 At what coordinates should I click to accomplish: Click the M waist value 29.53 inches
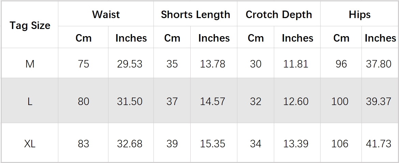pos(130,64)
